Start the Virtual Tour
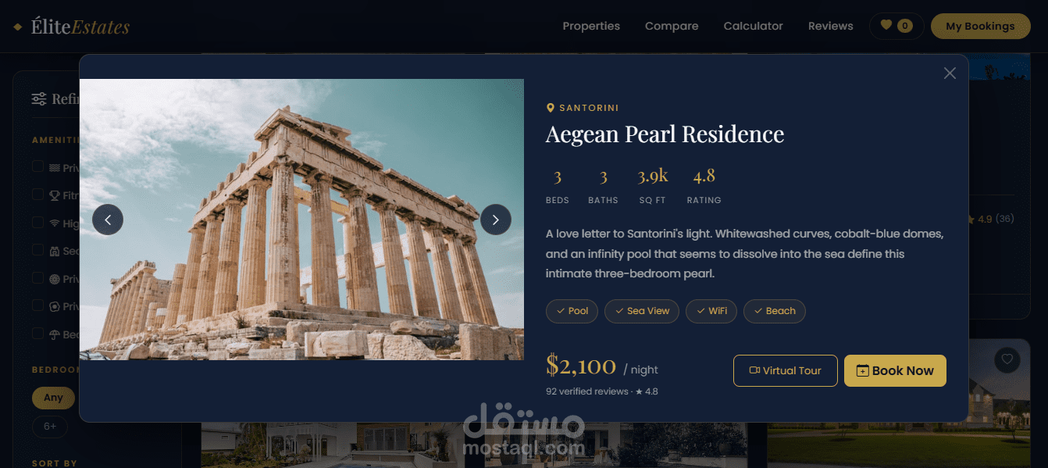Viewport: 1048px width, 468px height. pos(786,370)
